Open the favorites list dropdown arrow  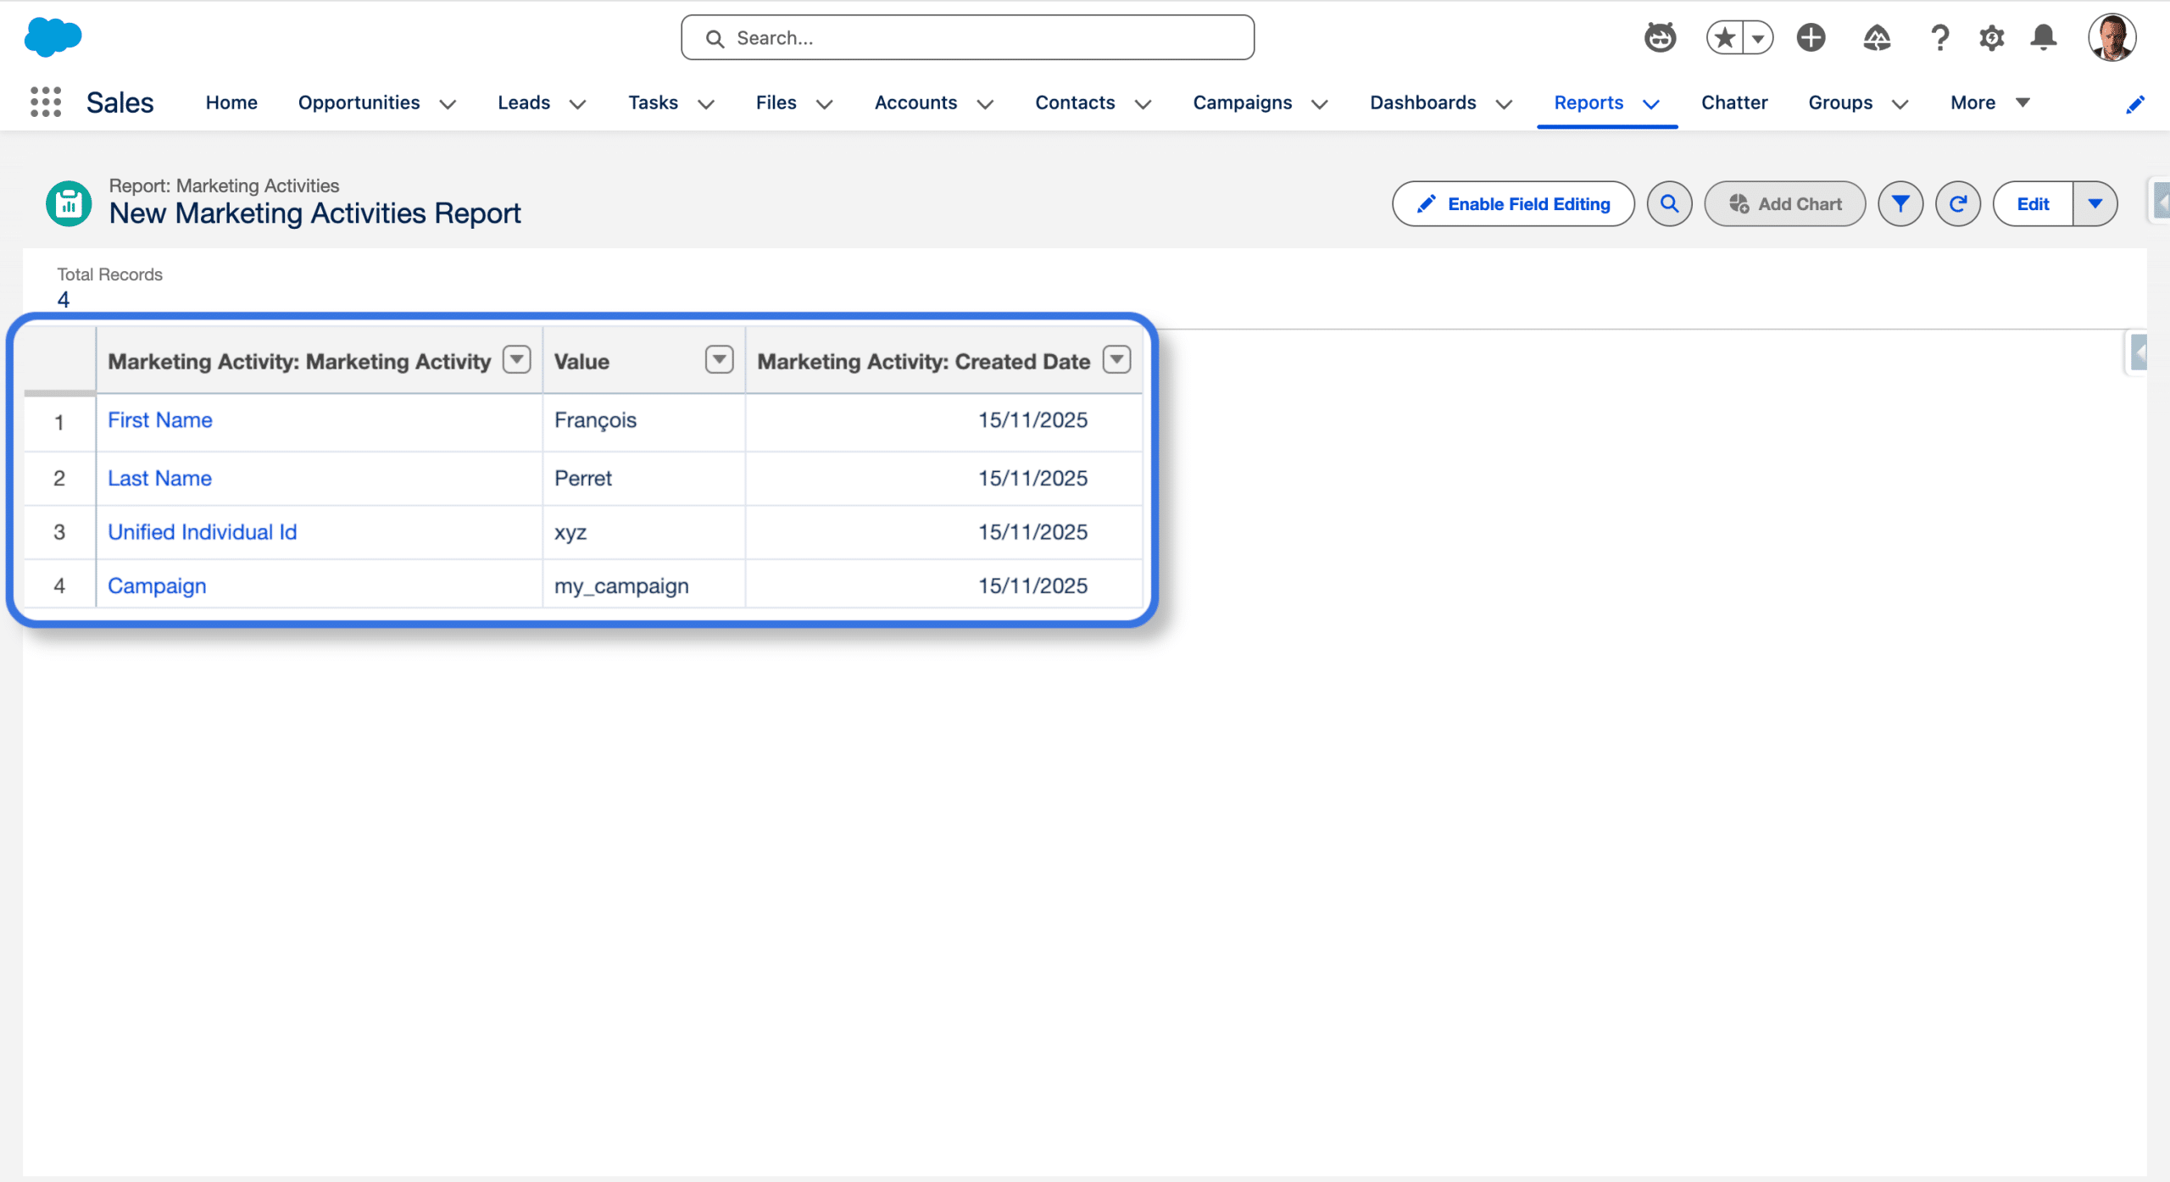[1758, 38]
